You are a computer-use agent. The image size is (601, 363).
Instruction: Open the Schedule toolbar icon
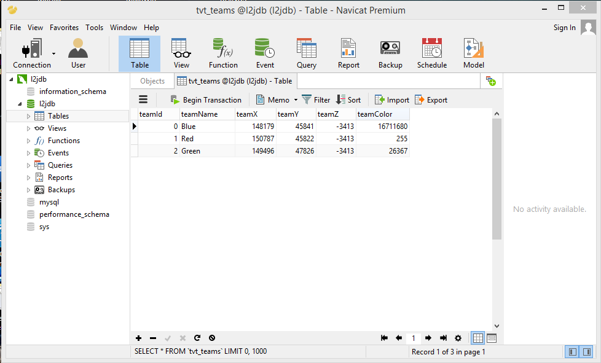click(432, 53)
